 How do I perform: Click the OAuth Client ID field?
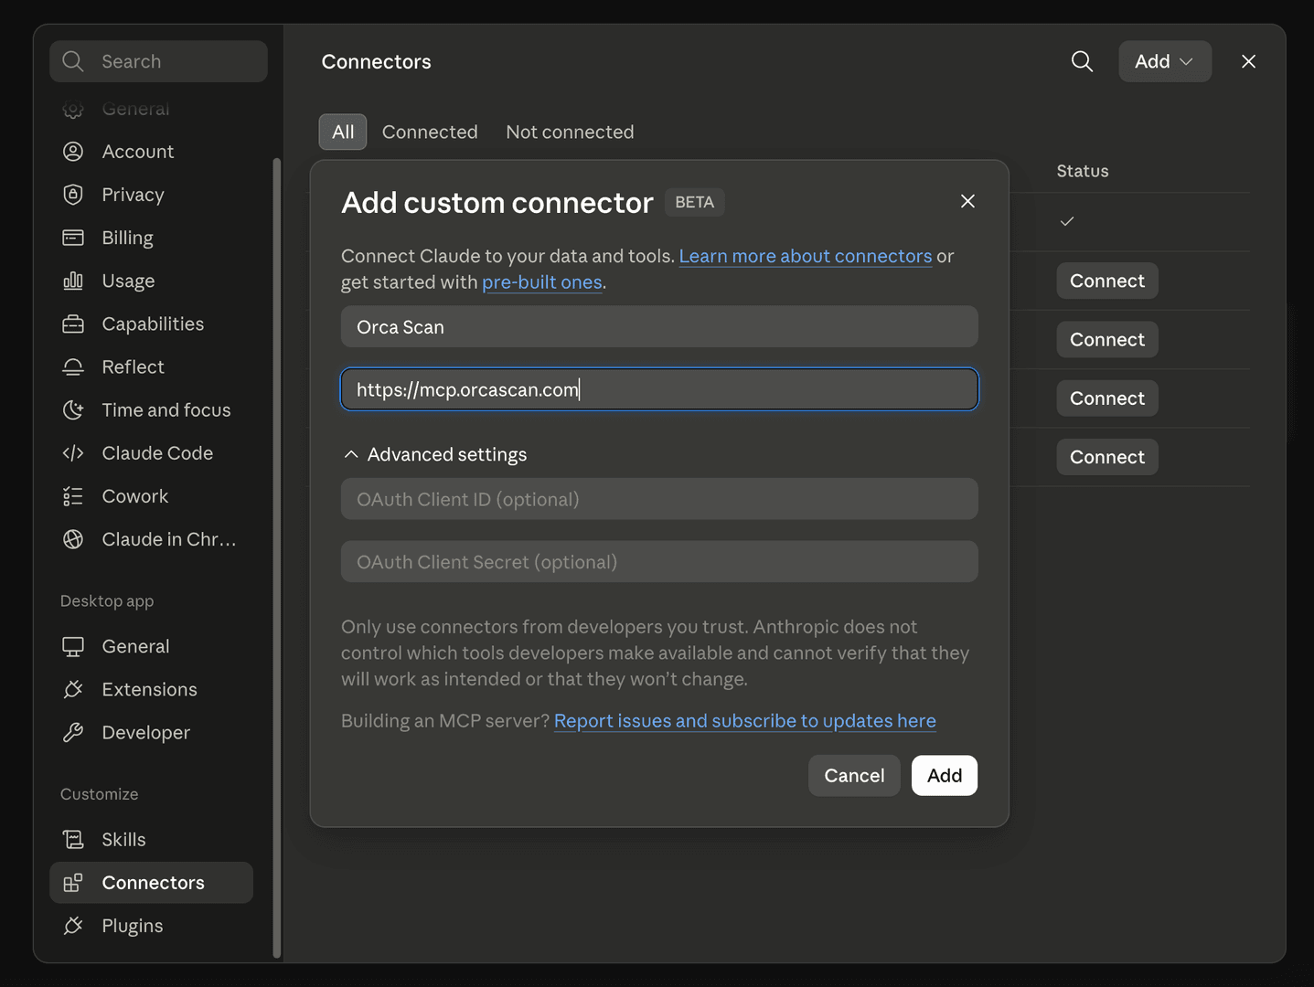click(659, 499)
